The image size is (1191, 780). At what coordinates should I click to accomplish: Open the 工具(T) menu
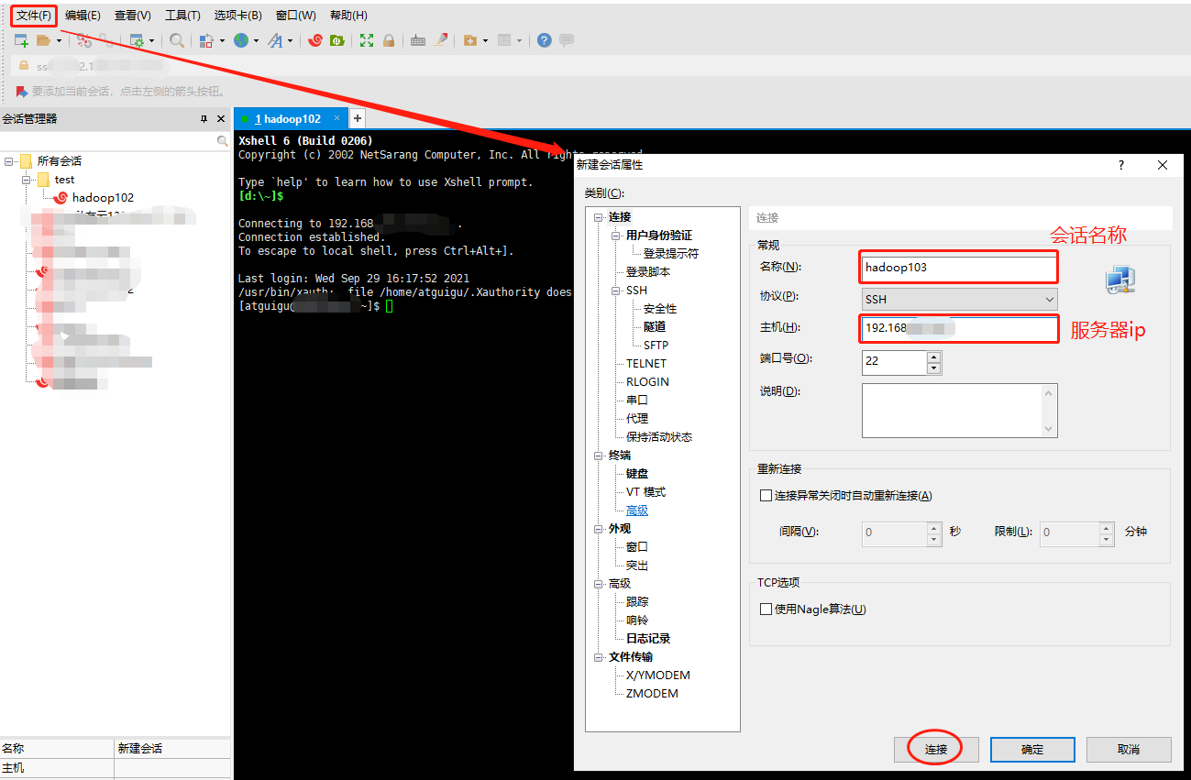[182, 16]
